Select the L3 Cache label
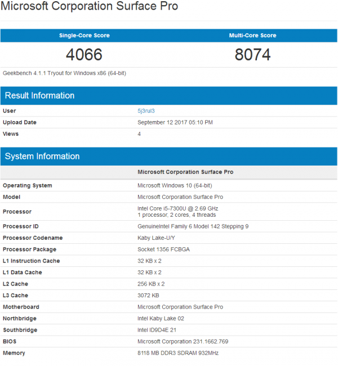The width and height of the screenshot is (338, 366). click(x=15, y=295)
